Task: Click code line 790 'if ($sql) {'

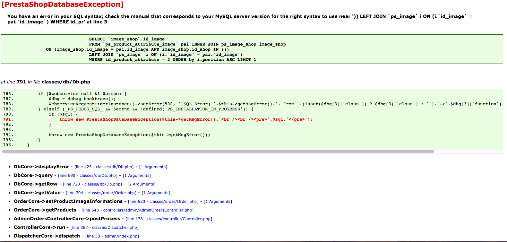Action: 63,114
